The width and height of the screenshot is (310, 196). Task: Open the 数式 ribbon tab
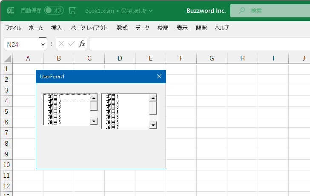[x=122, y=28]
